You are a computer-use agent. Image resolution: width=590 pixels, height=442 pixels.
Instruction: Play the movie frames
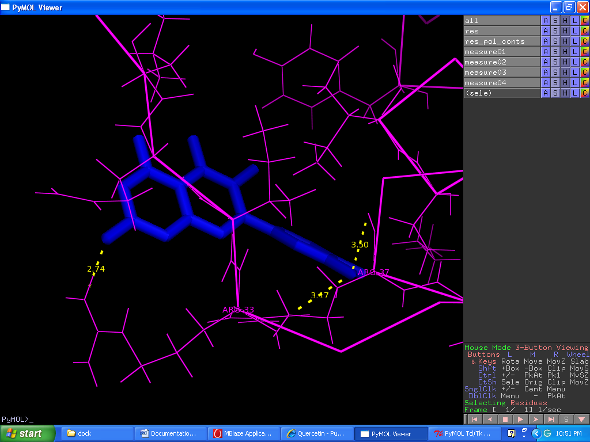tap(521, 420)
